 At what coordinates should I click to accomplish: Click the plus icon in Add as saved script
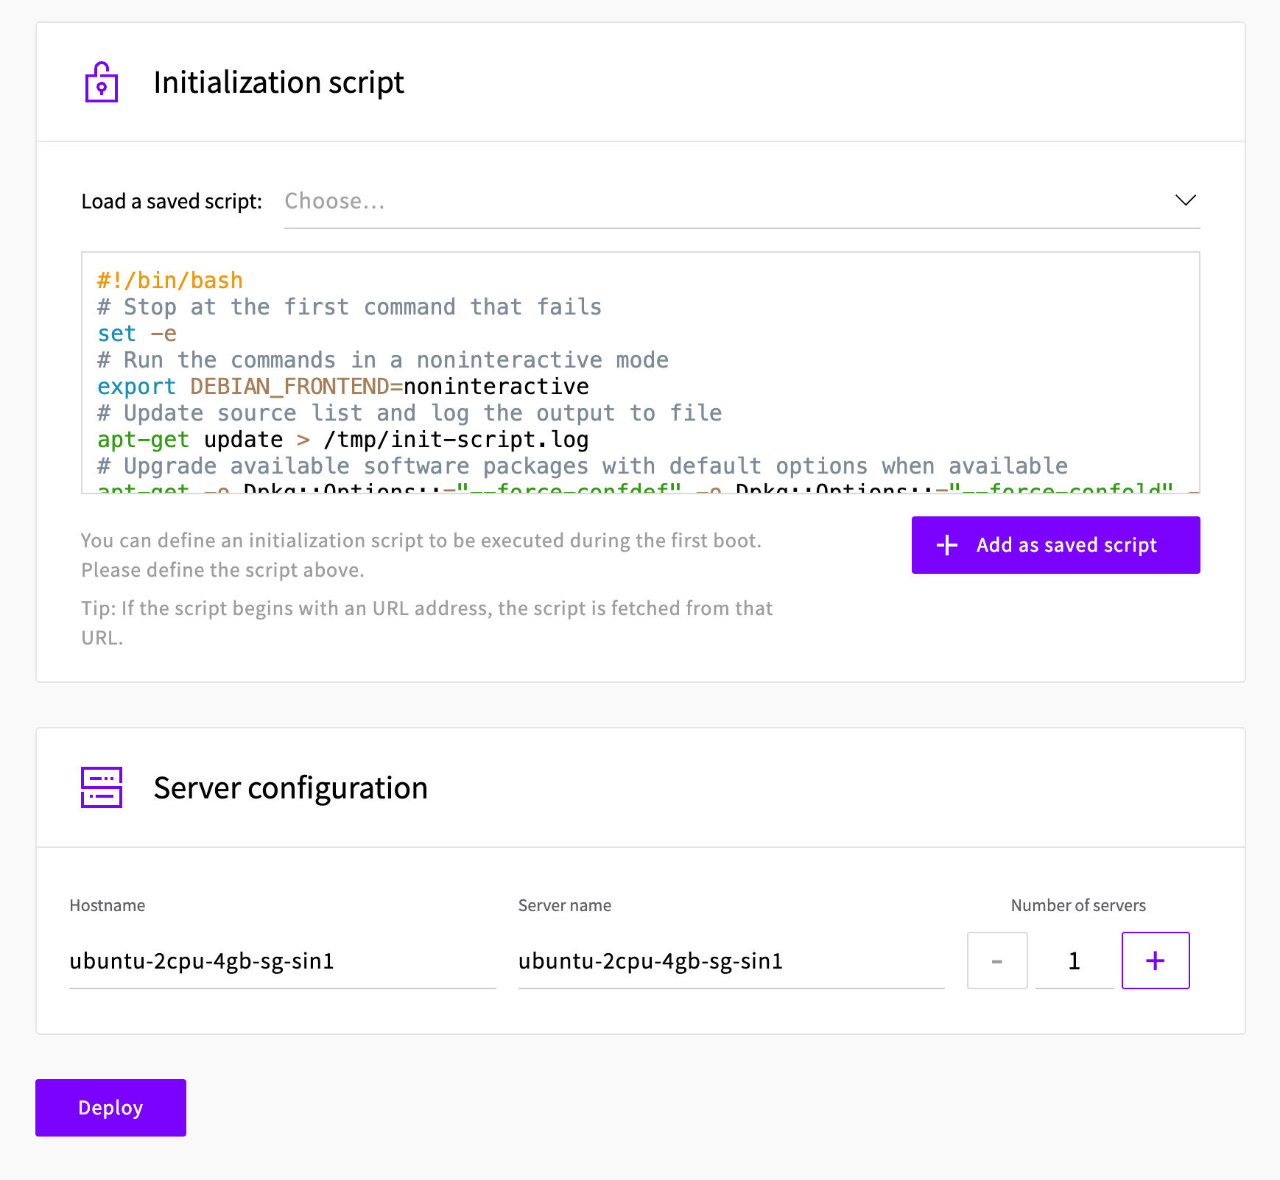pos(947,545)
